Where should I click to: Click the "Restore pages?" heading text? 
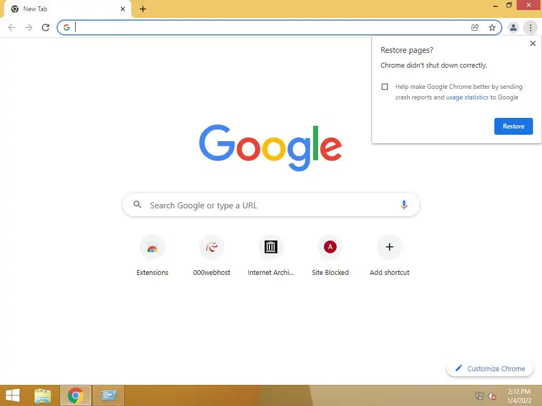coord(406,50)
